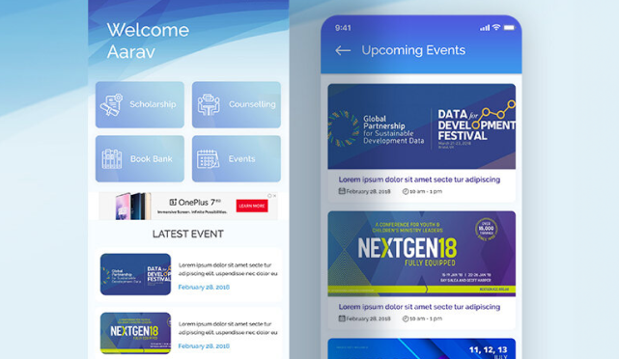Open the Events calendar icon

pyautogui.click(x=208, y=159)
